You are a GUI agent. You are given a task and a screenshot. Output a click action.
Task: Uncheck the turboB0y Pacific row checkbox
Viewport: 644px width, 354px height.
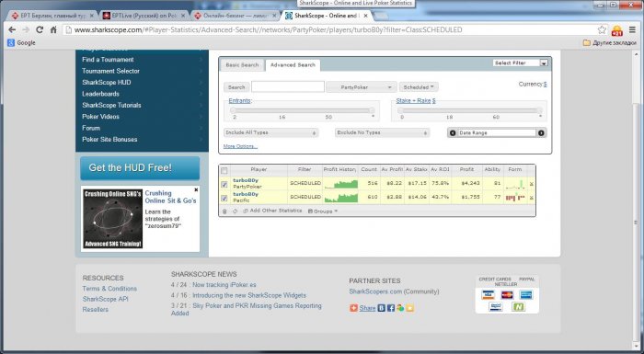click(x=224, y=198)
